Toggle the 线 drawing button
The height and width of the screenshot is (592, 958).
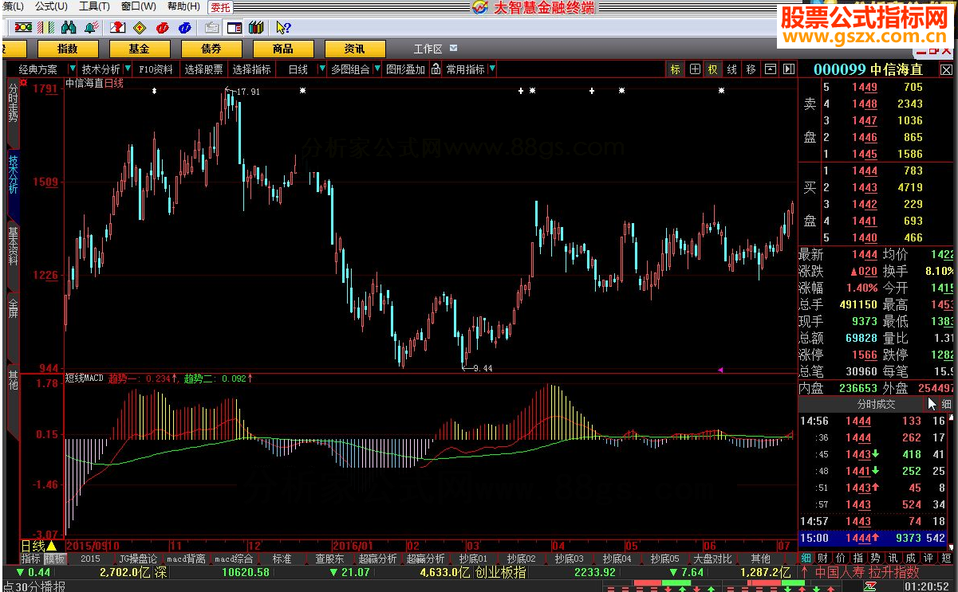point(731,69)
